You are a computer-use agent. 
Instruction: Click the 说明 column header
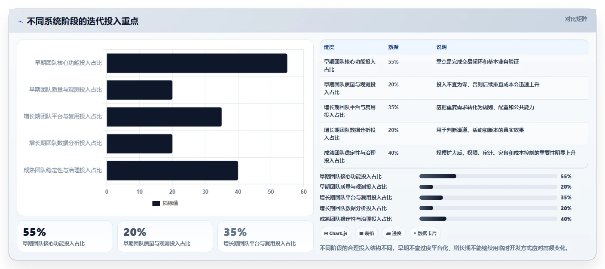[441, 47]
